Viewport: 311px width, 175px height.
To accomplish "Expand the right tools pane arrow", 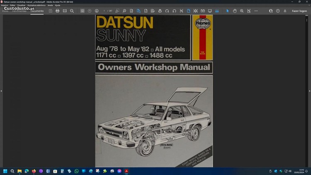I will 309,91.
